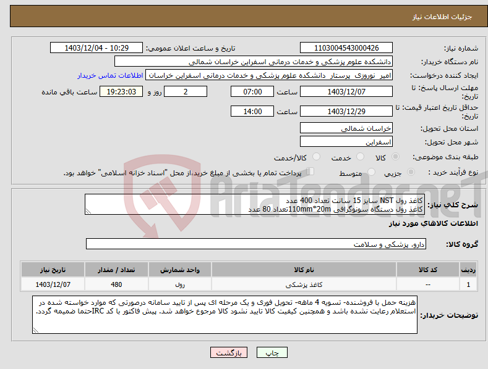488x369 pixels.
Task: Click the شرح کلی نیاز label
Action: coord(453,205)
